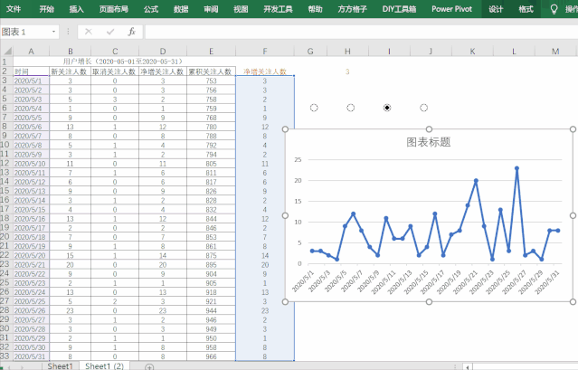This screenshot has height=370, width=578.
Task: Switch to the 页面布局 tab
Action: [x=114, y=9]
